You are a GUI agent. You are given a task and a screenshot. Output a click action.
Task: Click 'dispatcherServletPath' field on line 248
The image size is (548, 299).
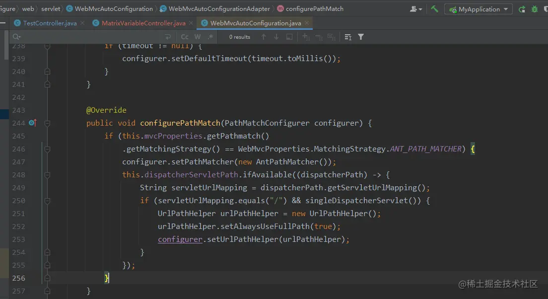click(x=191, y=174)
